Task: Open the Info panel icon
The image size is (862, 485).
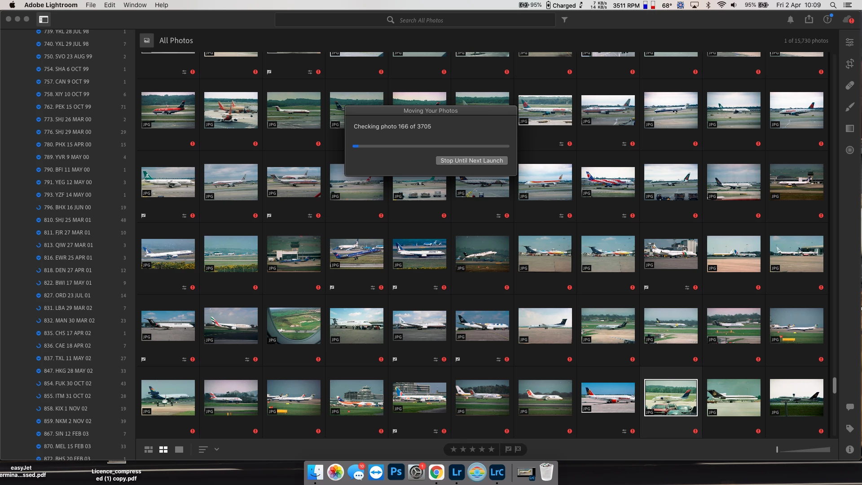Action: coord(849,450)
